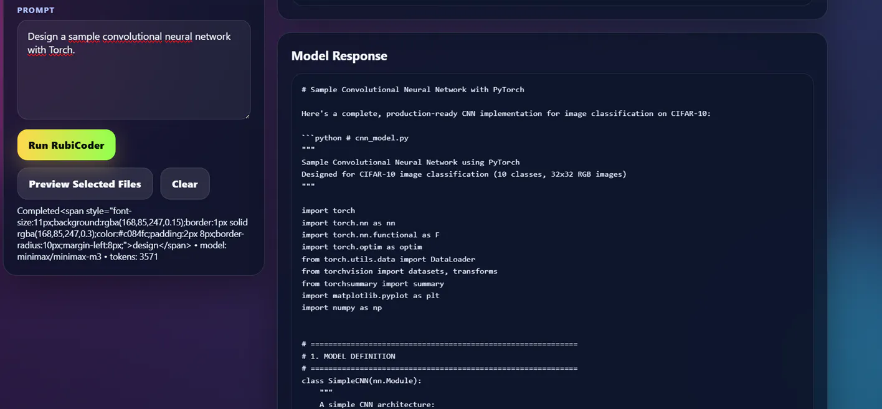The height and width of the screenshot is (409, 882).
Task: Click the 'class SimpleCNN(nn.Module):' line
Action: (x=361, y=380)
